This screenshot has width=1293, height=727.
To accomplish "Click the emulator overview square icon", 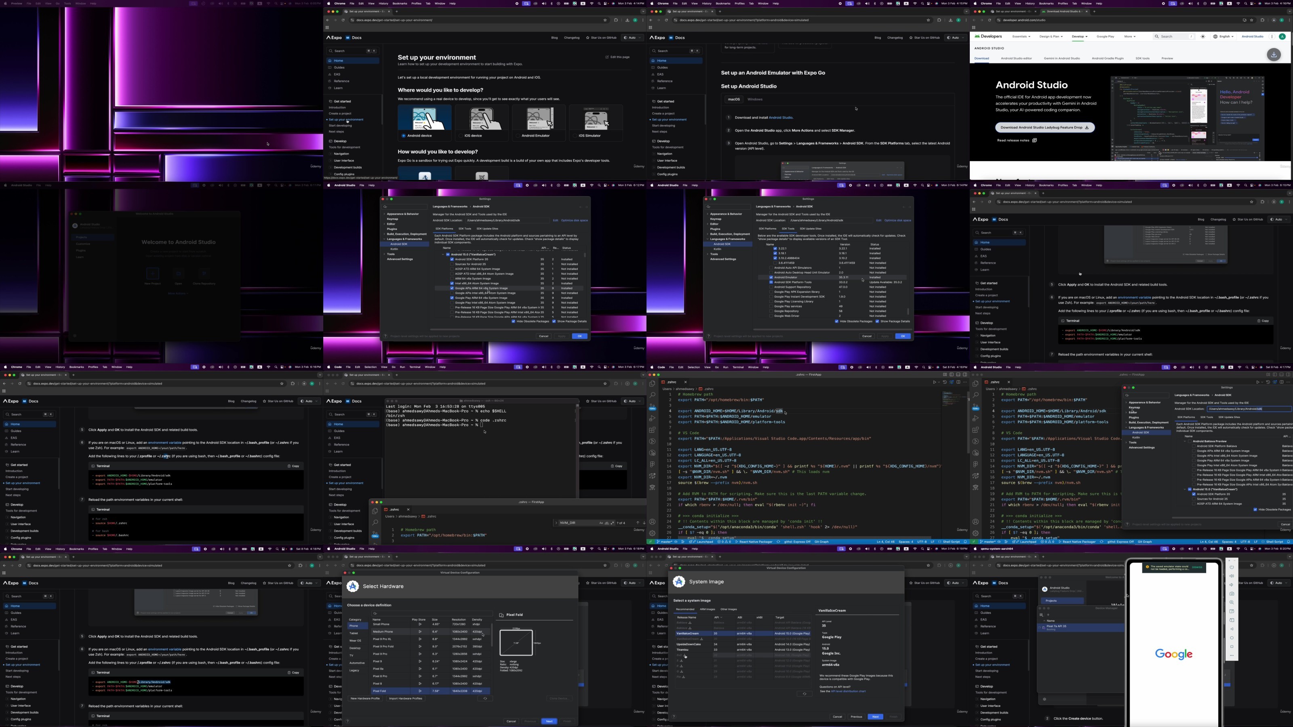I will coord(1231,647).
